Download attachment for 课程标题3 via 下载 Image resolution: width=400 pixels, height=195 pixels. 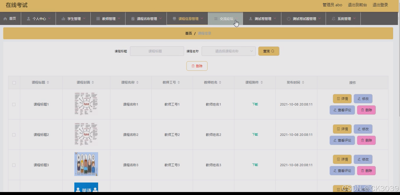[x=255, y=165]
